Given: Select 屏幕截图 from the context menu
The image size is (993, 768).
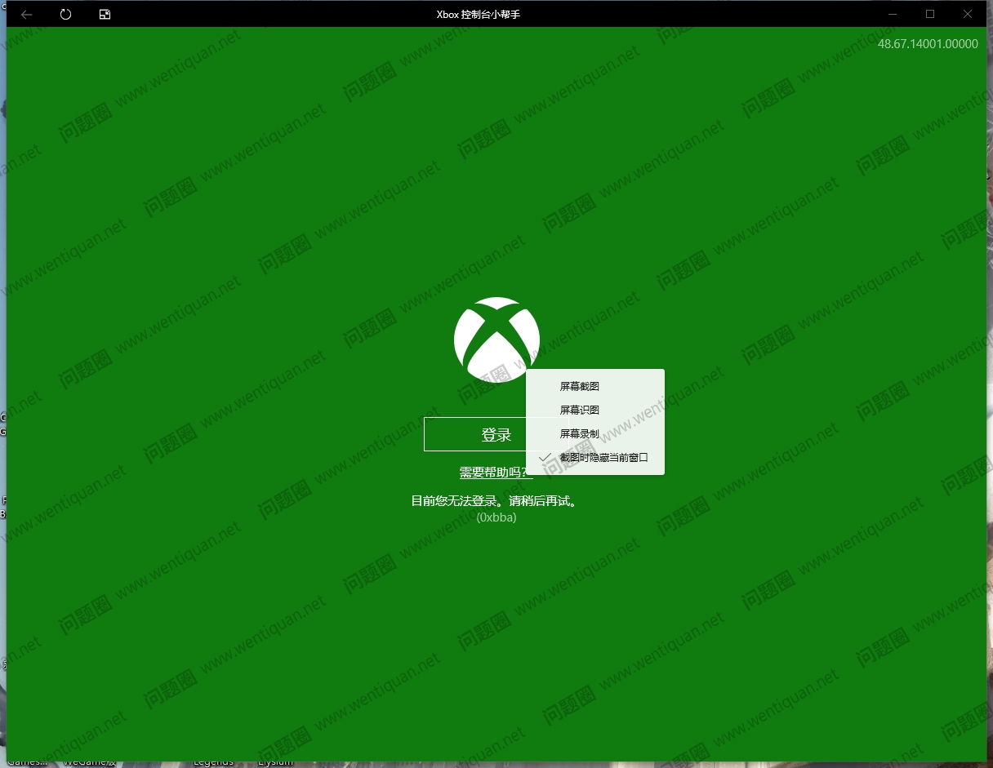Looking at the screenshot, I should [x=580, y=386].
